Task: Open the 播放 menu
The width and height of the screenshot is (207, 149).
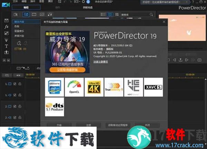Action: 50,1
